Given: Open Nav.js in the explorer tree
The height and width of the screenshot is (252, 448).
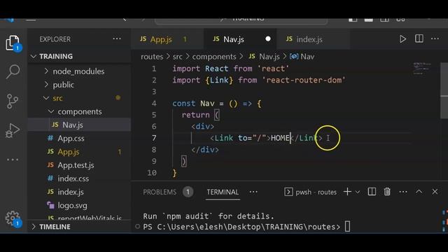Looking at the screenshot, I should coord(73,125).
